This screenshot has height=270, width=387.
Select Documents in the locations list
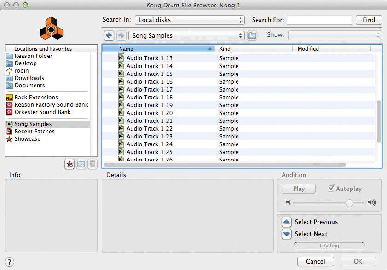tap(29, 86)
